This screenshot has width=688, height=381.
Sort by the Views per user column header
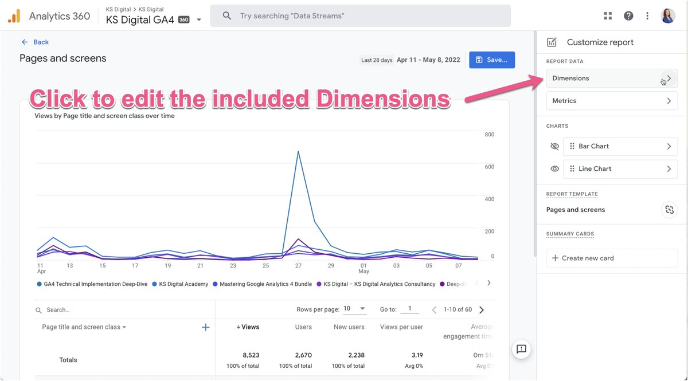tap(401, 327)
